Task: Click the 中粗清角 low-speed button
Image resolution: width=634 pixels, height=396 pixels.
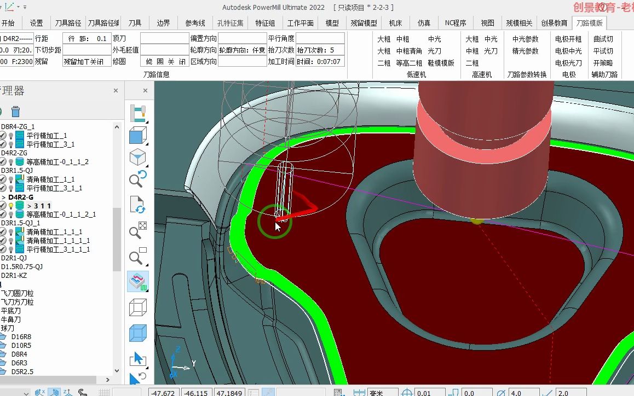Action: tap(409, 51)
